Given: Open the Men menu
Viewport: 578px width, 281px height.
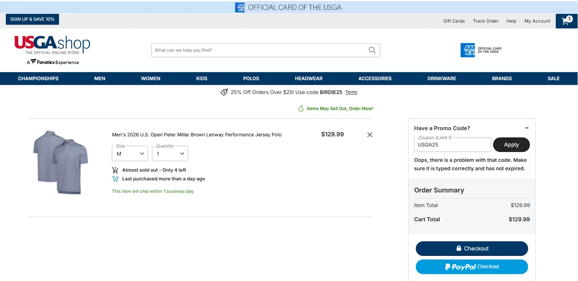Looking at the screenshot, I should (x=100, y=78).
